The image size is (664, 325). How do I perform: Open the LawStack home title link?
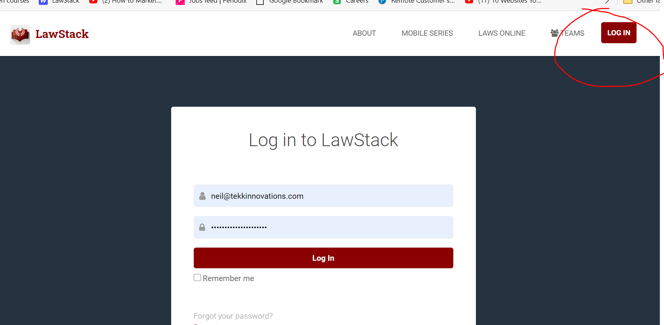tap(62, 34)
